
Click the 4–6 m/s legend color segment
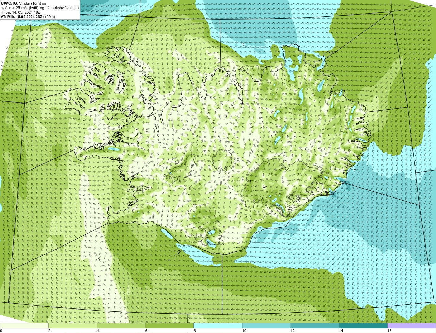click(x=121, y=326)
